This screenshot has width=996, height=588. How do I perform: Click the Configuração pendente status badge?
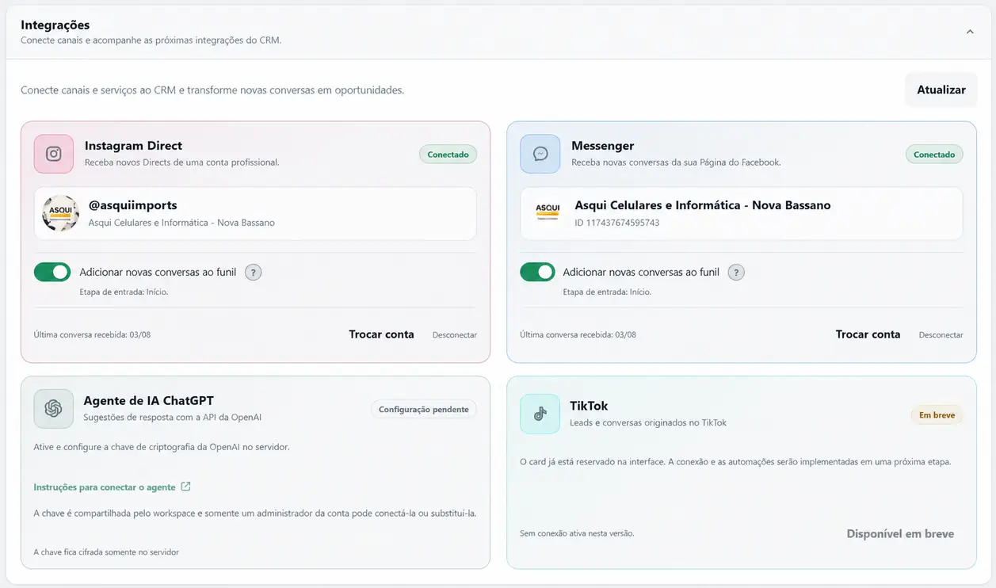point(424,410)
